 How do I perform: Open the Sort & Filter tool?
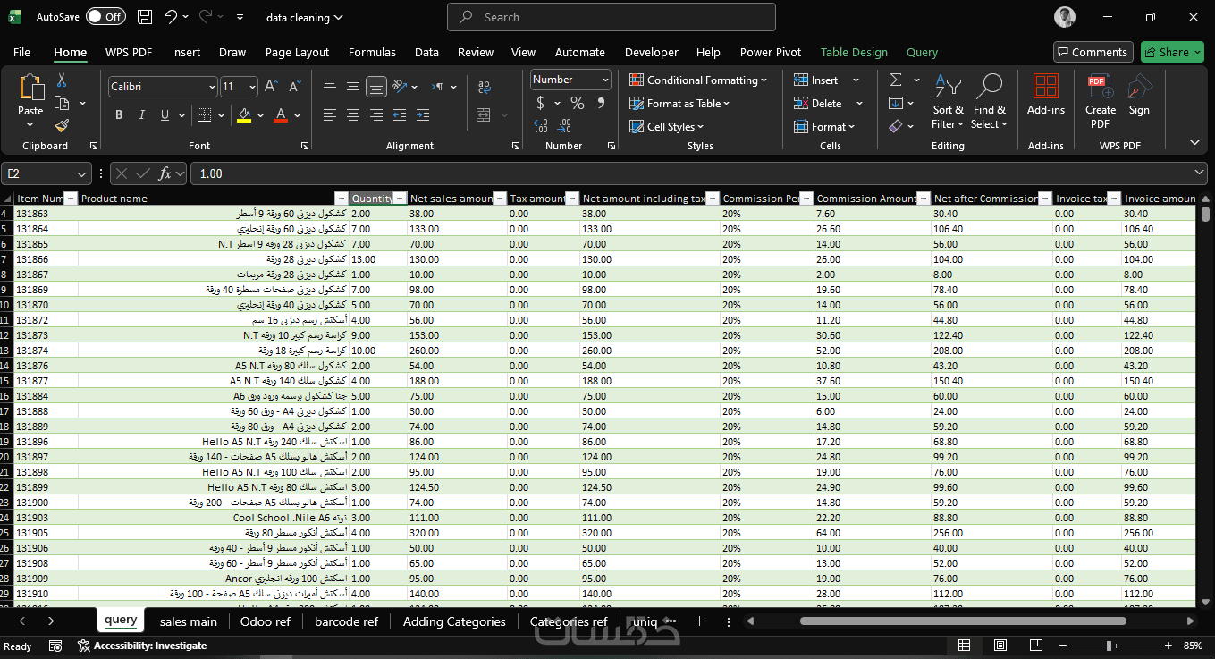pos(948,102)
